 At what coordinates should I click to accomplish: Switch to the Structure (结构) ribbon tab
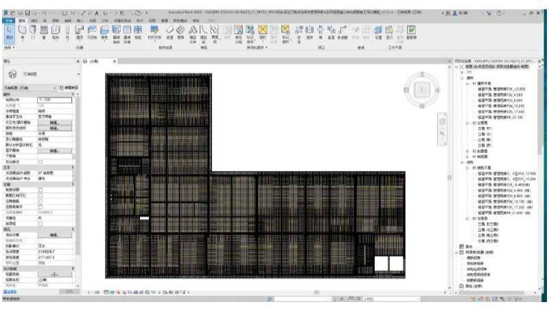tap(34, 21)
